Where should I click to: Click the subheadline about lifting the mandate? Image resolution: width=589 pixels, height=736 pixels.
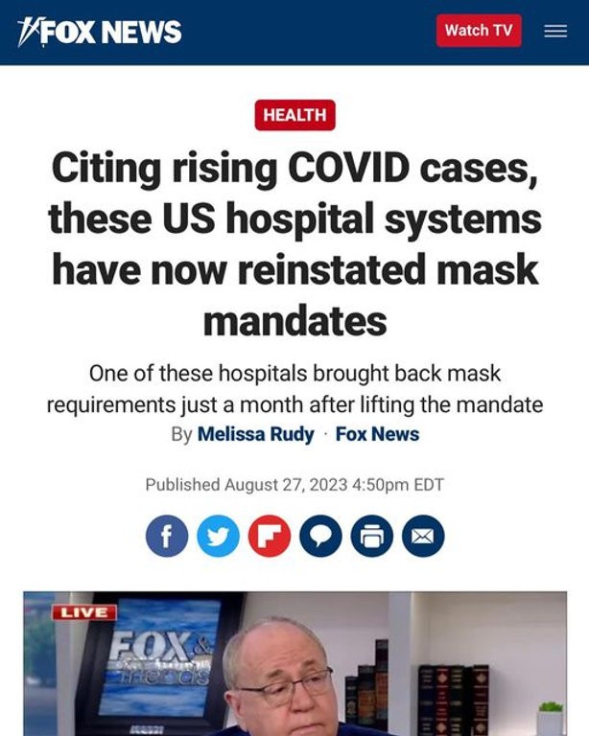[x=294, y=389]
